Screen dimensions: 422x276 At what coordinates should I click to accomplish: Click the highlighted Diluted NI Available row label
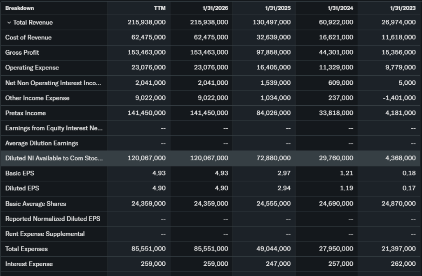pyautogui.click(x=54, y=158)
